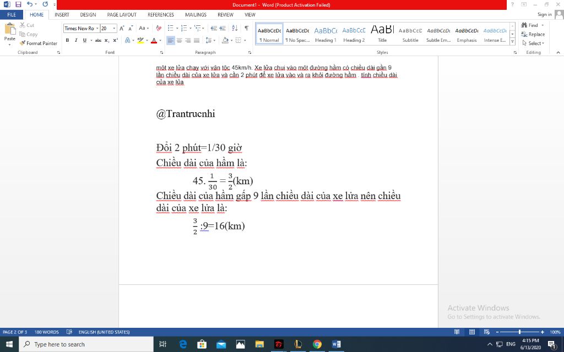Click Sign in link
Viewport: 564px width, 352px height.
[544, 15]
